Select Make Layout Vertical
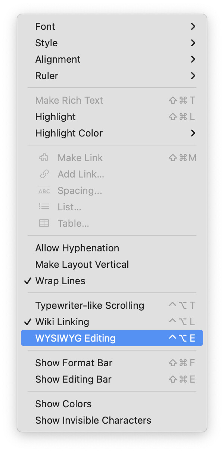This screenshot has height=452, width=224. tap(112, 264)
